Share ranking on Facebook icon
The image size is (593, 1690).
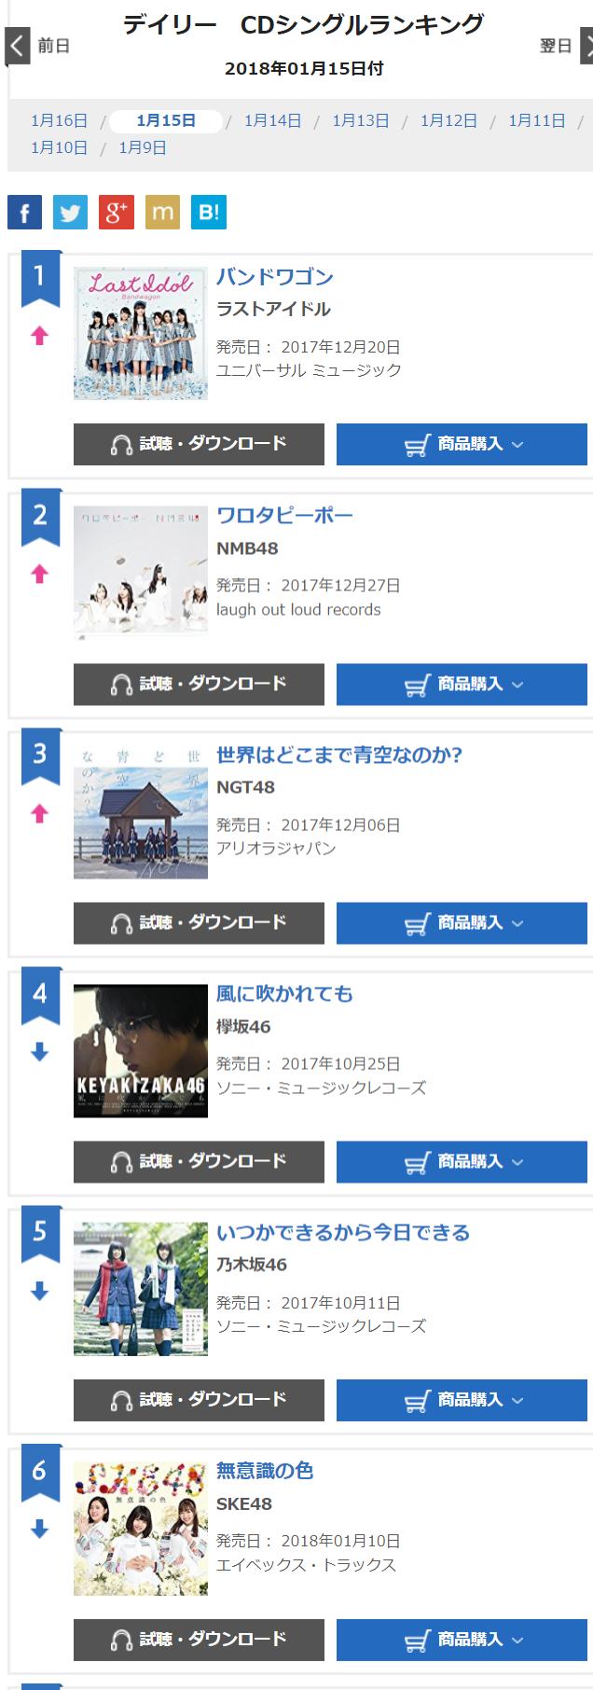[x=24, y=213]
